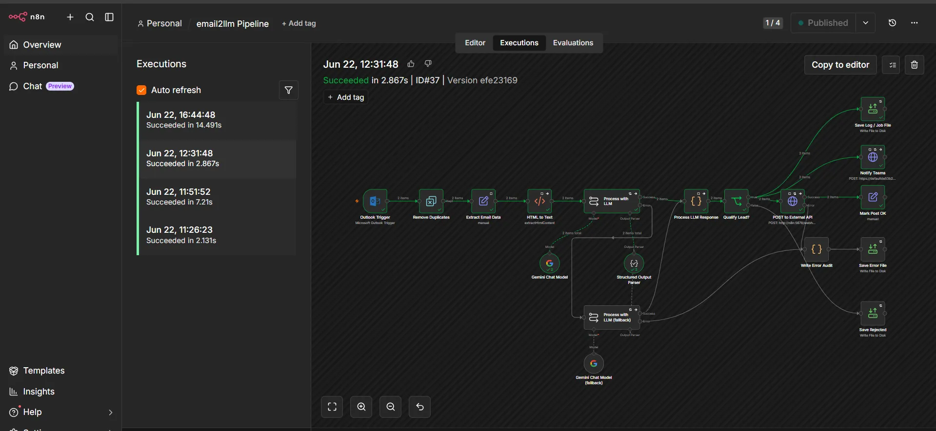Give thumbs up to execution
Viewport: 936px width, 431px height.
tap(411, 64)
